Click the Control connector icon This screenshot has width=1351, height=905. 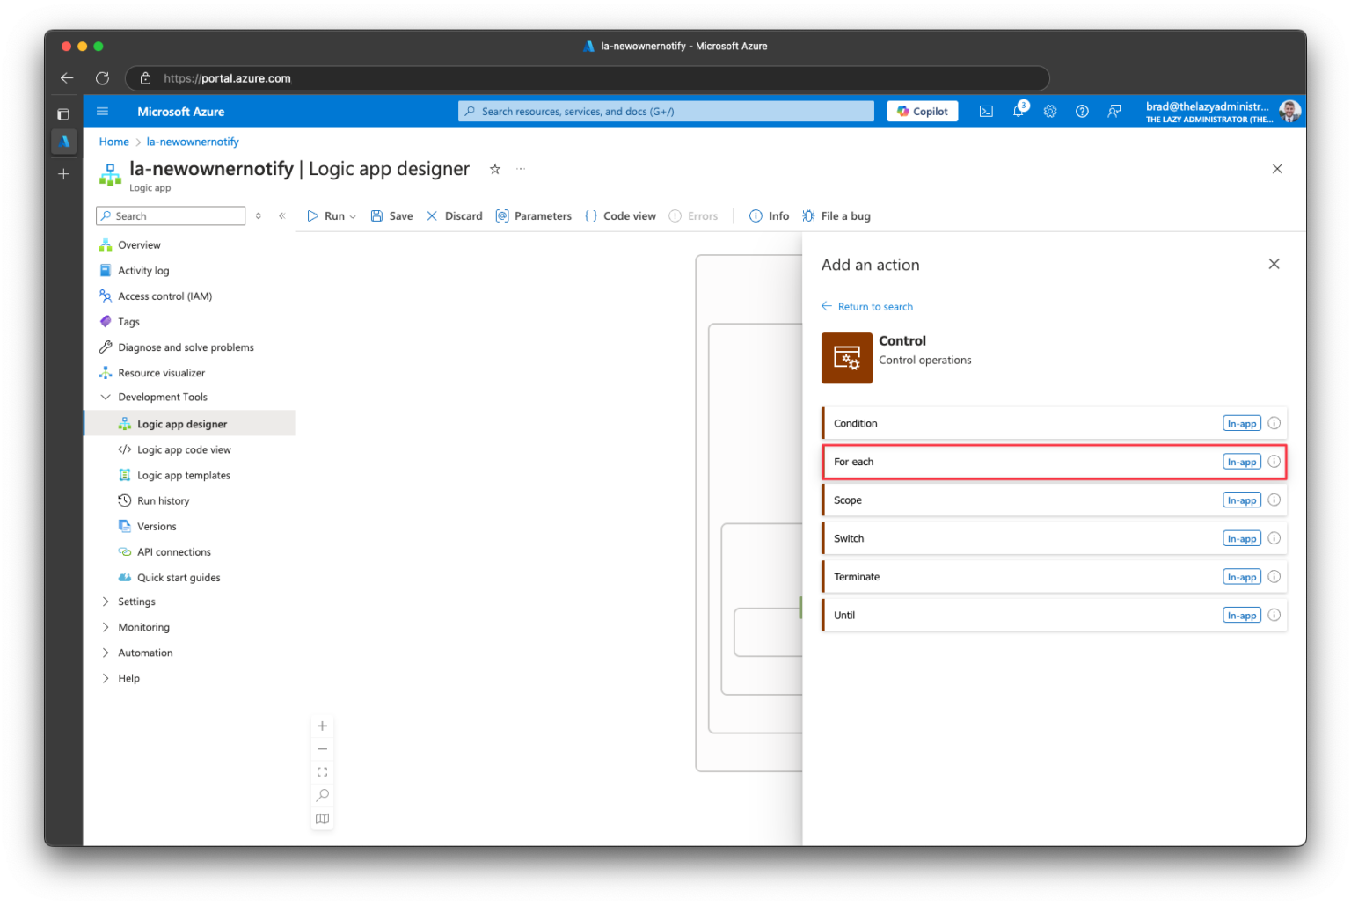[x=847, y=358]
